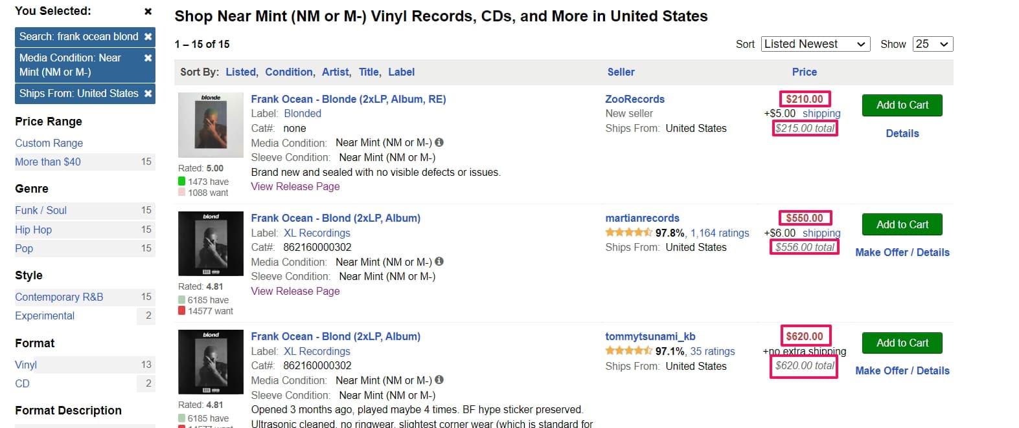Open the 'Show 25' results dropdown
The width and height of the screenshot is (1019, 428).
[932, 44]
